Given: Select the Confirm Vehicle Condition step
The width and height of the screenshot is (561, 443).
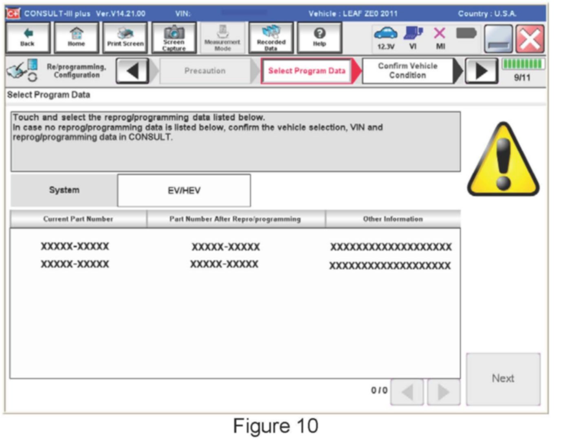Looking at the screenshot, I should [407, 71].
